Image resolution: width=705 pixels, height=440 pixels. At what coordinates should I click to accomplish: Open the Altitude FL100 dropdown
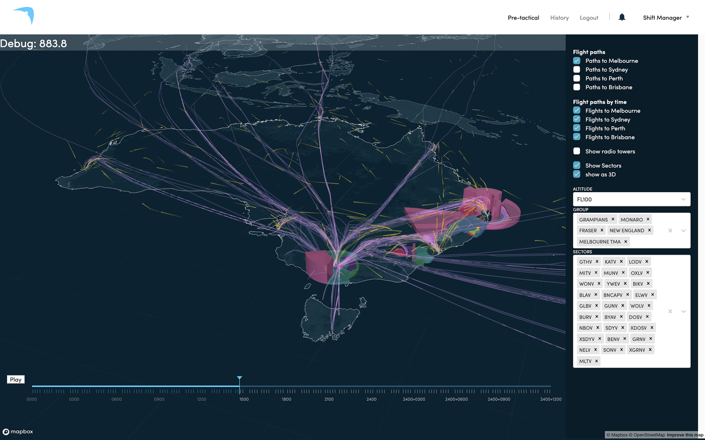point(631,199)
